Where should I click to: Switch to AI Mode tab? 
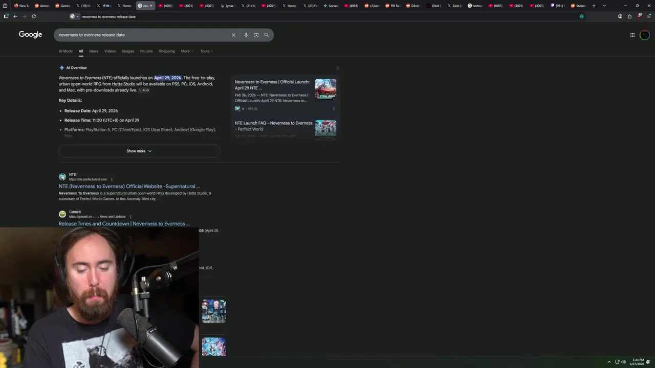65,51
